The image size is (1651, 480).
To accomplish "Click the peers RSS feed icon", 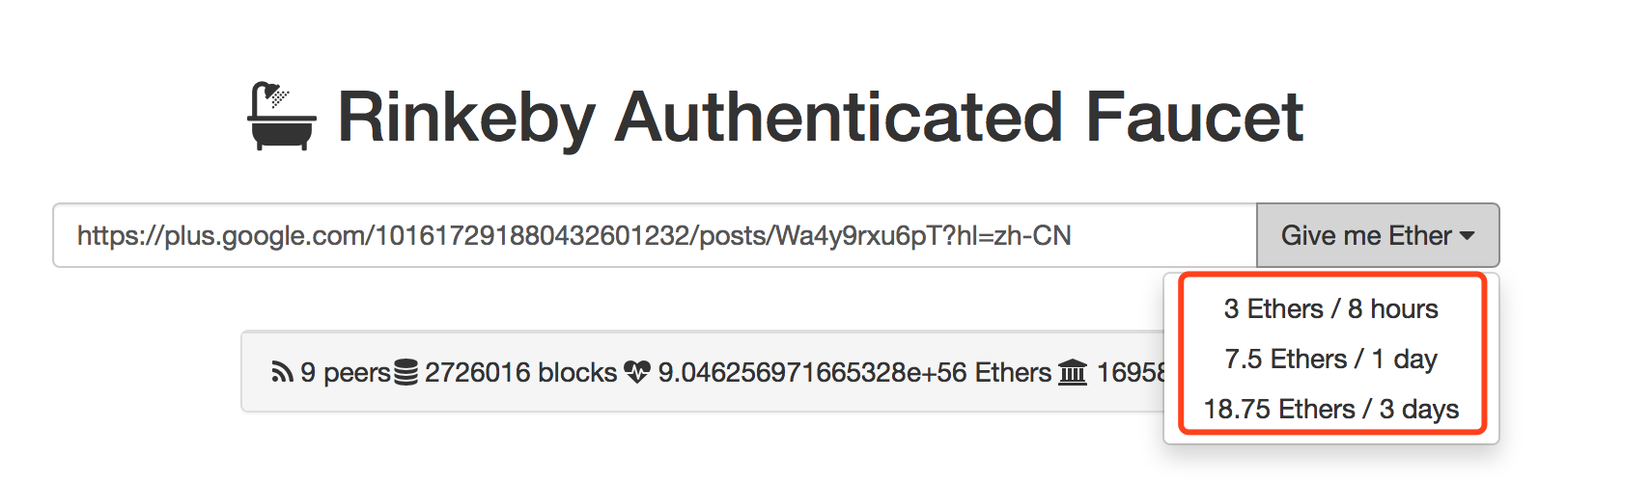I will [282, 372].
